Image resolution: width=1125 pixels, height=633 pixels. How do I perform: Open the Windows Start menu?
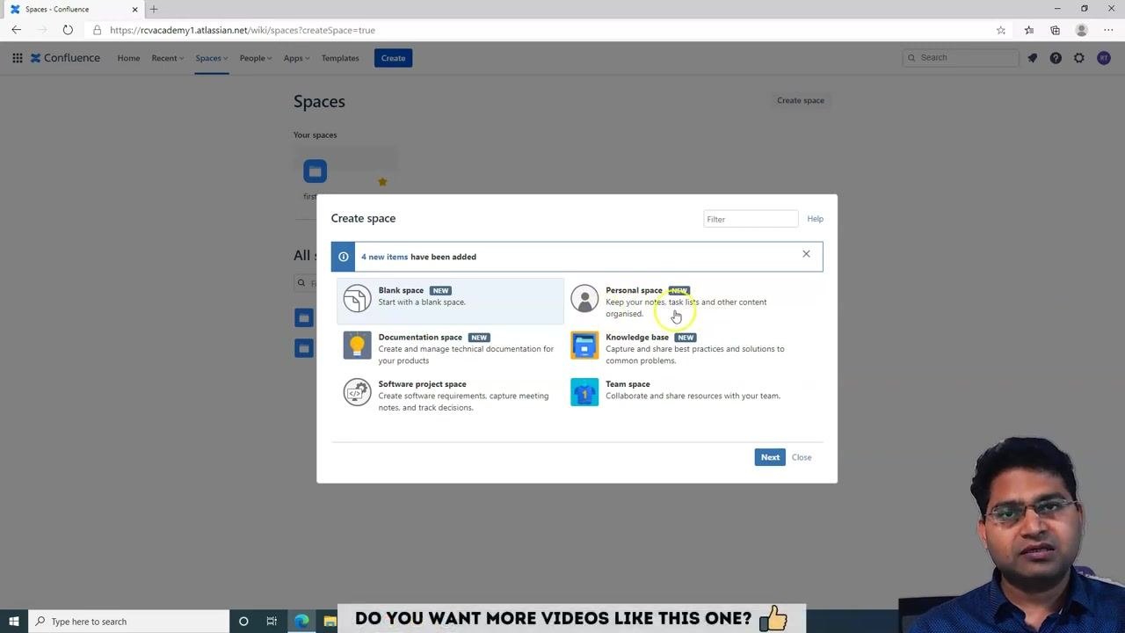14,622
